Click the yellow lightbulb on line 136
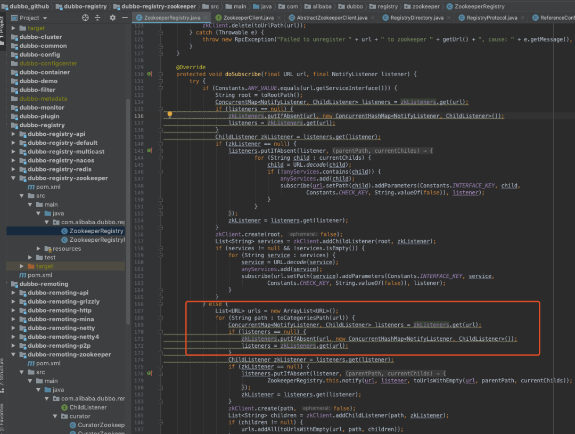The image size is (575, 434). [170, 114]
